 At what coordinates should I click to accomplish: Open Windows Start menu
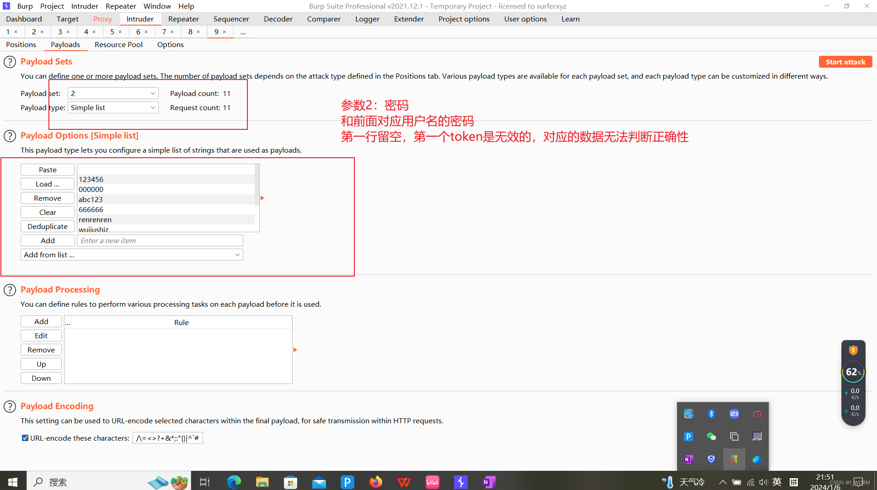point(13,482)
